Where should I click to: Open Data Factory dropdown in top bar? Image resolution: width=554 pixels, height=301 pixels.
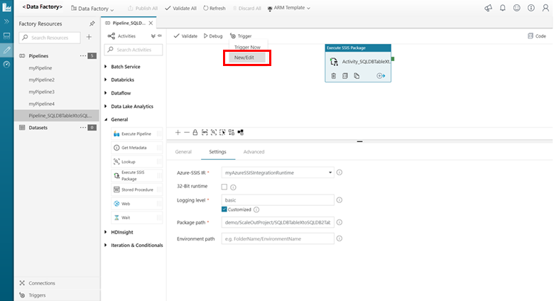(x=92, y=9)
